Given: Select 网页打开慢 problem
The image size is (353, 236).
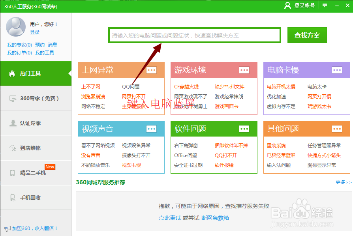Looking at the screenshot, I should (319, 97).
